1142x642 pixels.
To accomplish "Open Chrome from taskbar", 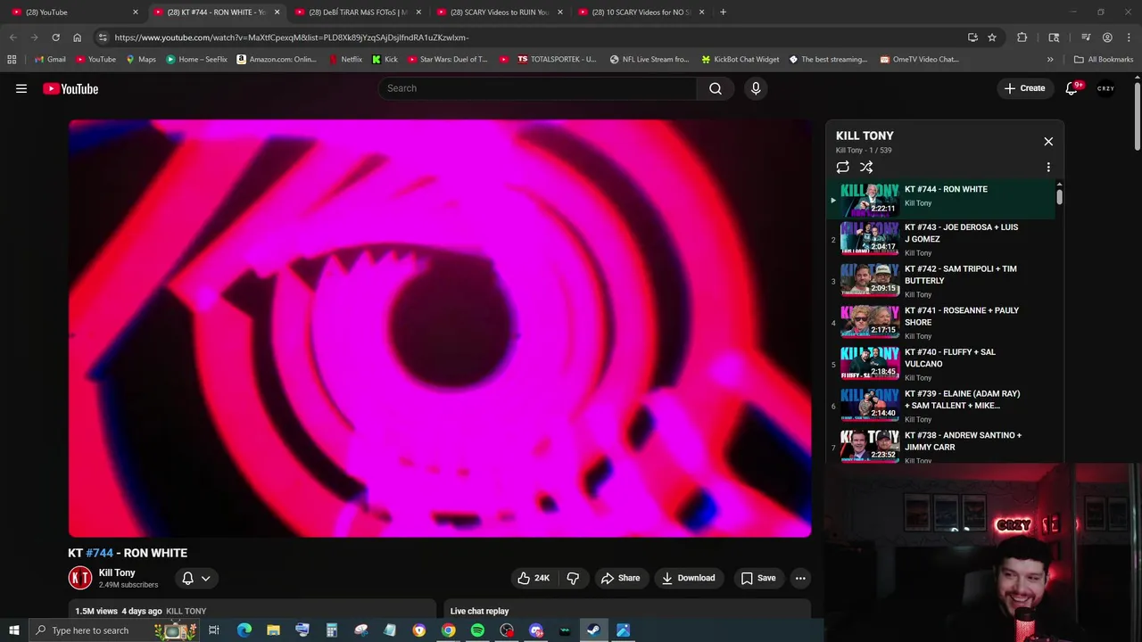I will [448, 630].
